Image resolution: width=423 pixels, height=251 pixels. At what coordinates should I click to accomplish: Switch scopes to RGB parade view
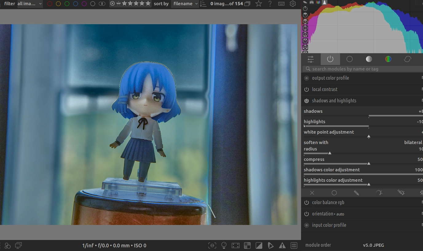coord(318,2)
